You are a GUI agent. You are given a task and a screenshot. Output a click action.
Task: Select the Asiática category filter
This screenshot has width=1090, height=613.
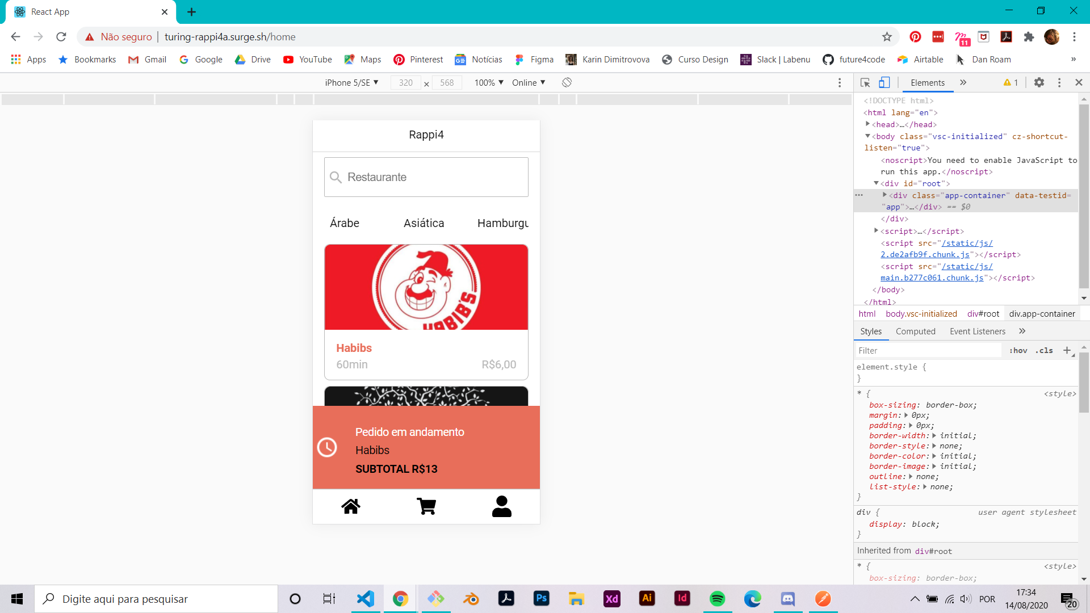click(424, 223)
